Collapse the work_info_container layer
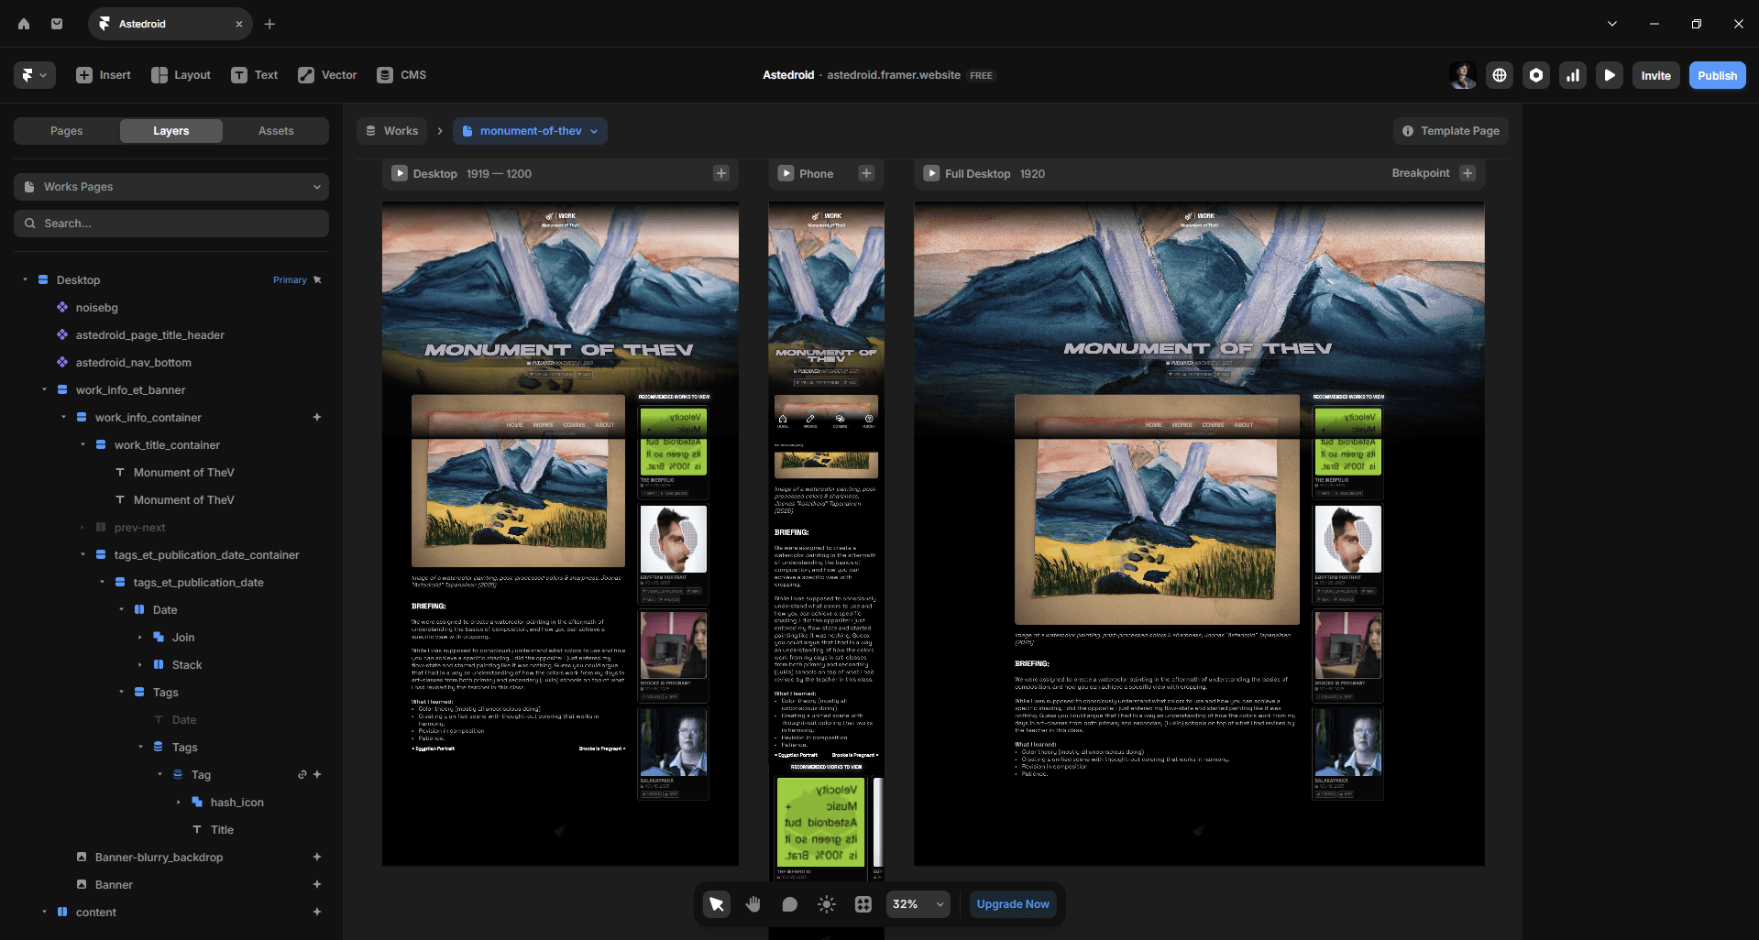The image size is (1759, 940). pos(63,418)
